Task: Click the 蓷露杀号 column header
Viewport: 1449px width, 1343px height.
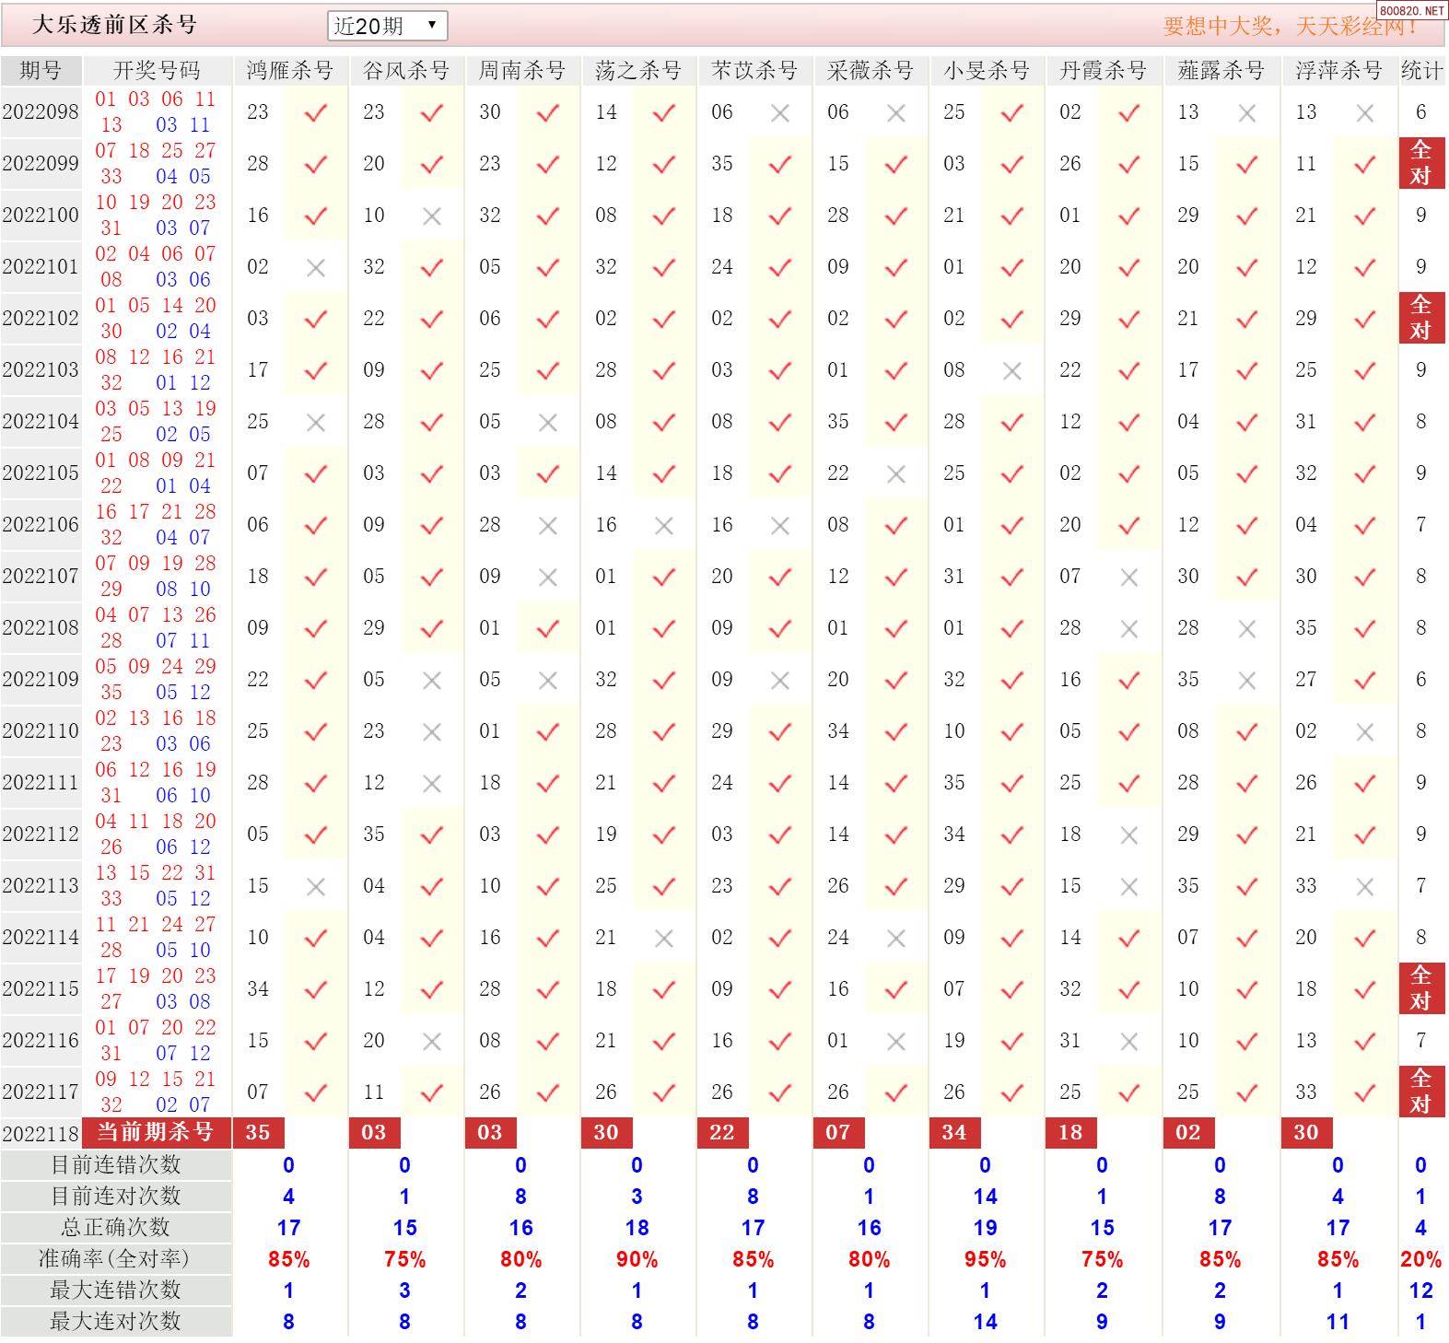Action: point(1220,71)
